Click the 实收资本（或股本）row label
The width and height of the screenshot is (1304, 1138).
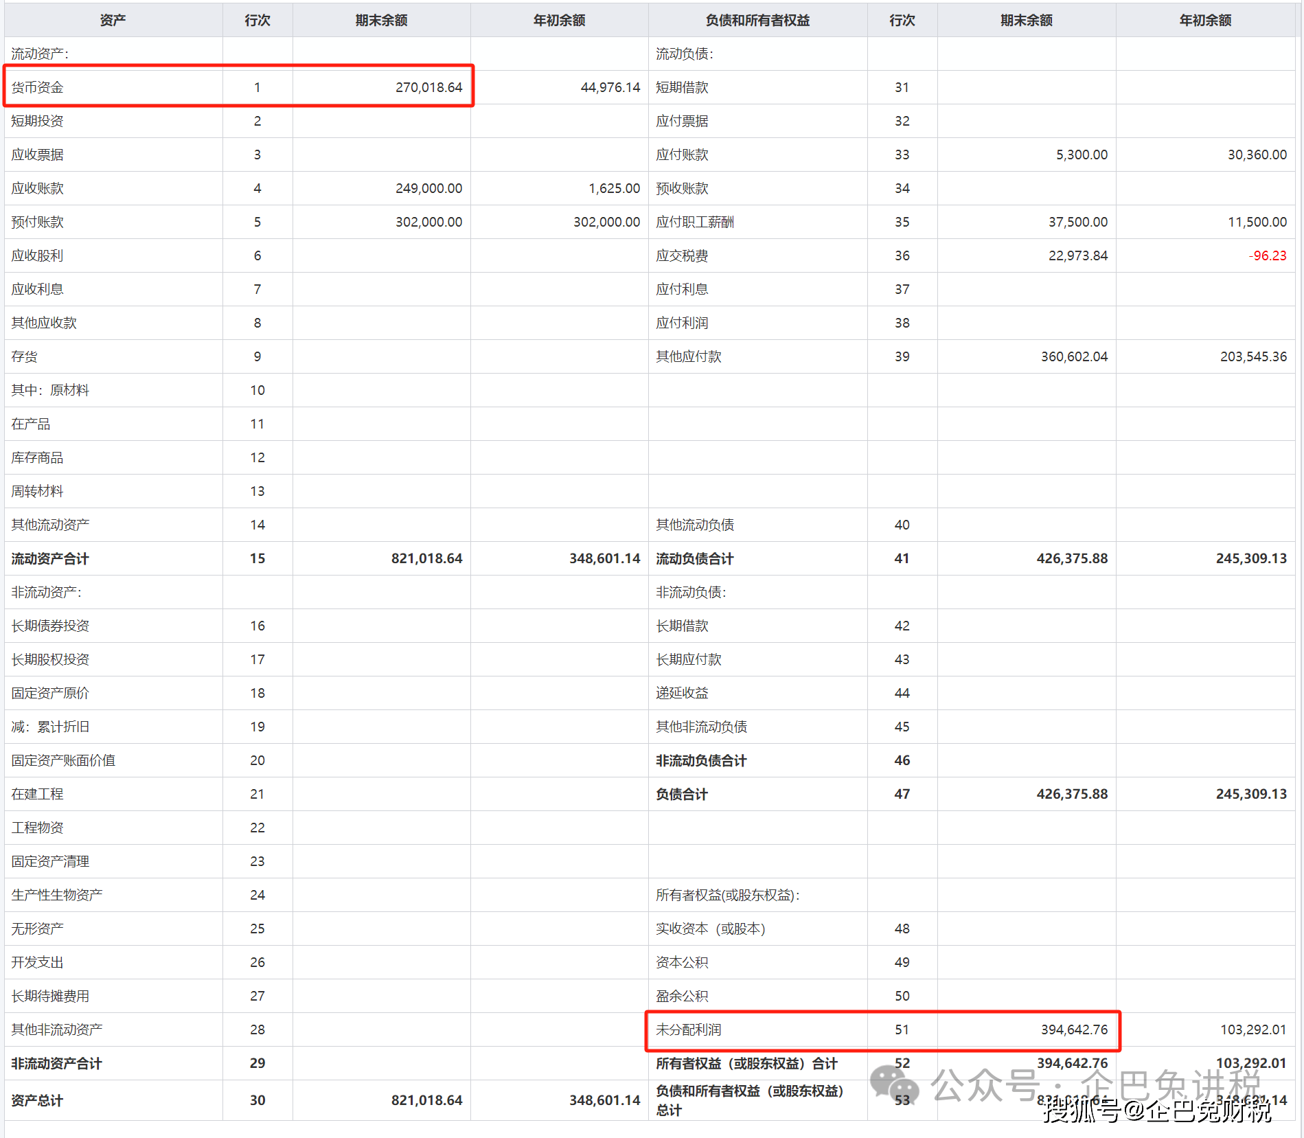click(x=710, y=929)
